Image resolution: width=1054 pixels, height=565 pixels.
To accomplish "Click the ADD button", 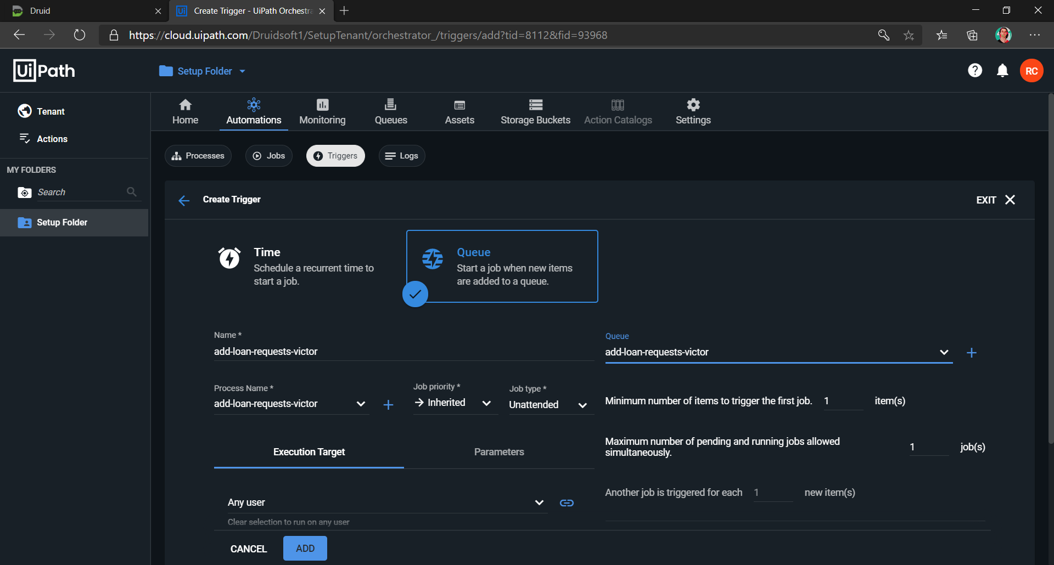I will 305,549.
